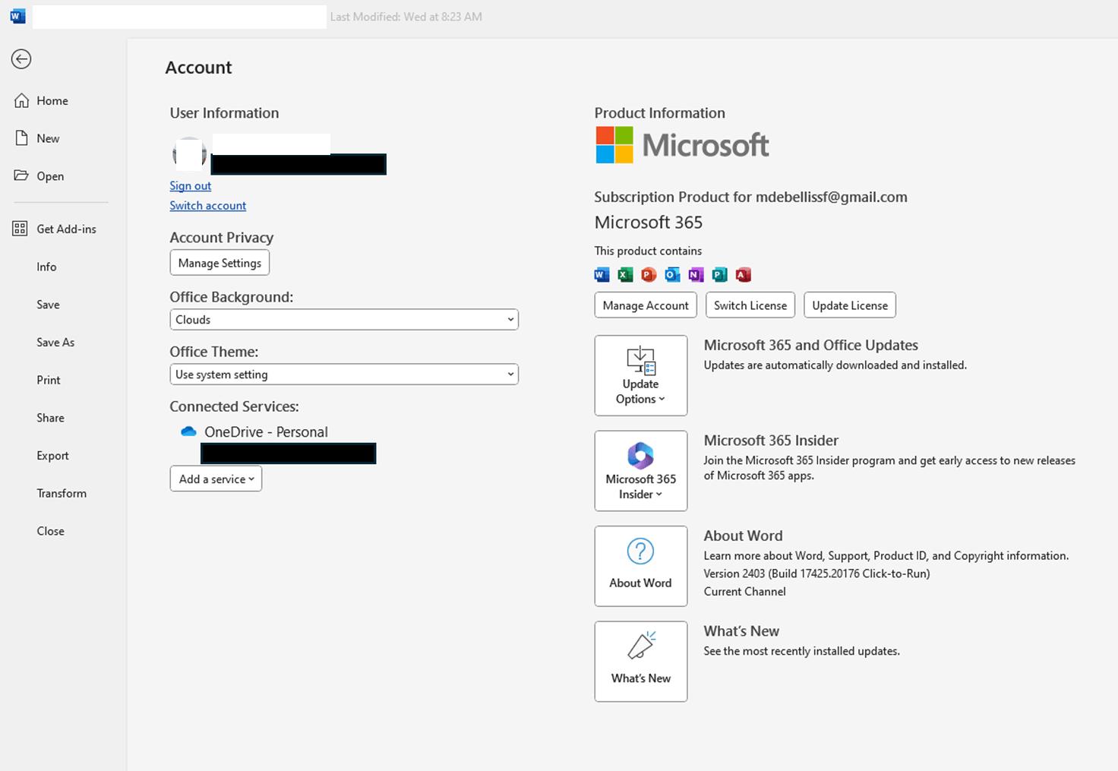Click the Update License button

pos(850,305)
